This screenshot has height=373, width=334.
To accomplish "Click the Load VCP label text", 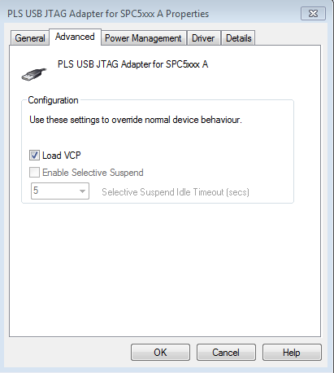I will point(62,156).
